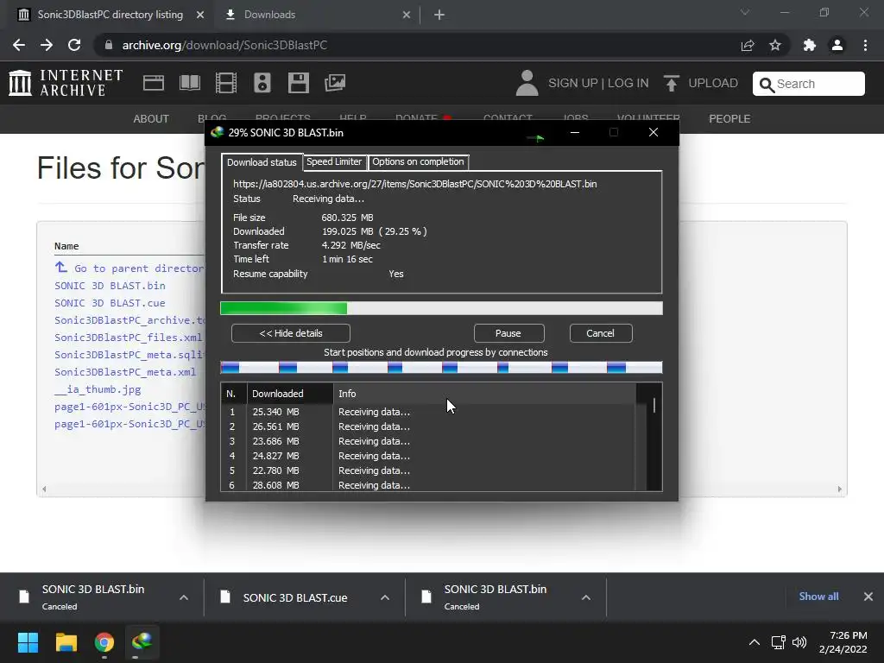The height and width of the screenshot is (663, 884).
Task: Open the Internet Archive software floppy icon
Action: click(298, 83)
